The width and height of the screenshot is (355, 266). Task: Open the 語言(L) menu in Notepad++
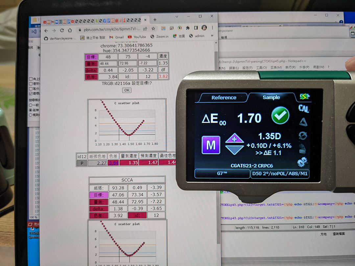tap(234, 68)
